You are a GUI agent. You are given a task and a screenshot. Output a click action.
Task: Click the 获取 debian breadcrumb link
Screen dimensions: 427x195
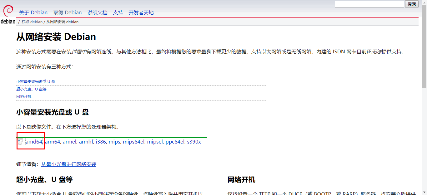click(32, 22)
